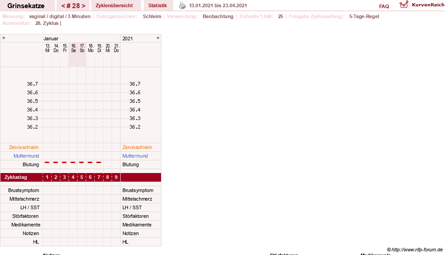Viewport: 445px width, 255px height.
Task: Open the Zyklenübersicht tab
Action: [114, 5]
